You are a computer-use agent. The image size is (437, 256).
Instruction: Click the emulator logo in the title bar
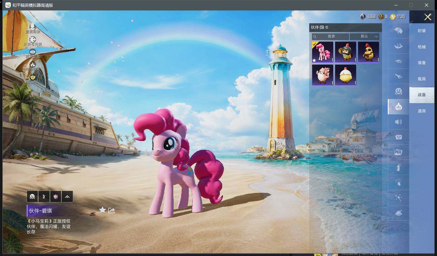pyautogui.click(x=8, y=5)
